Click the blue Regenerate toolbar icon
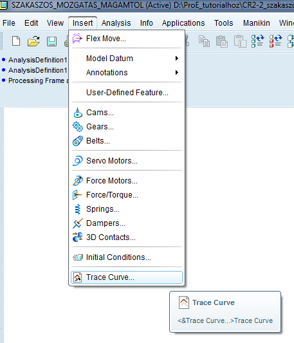 (258, 41)
